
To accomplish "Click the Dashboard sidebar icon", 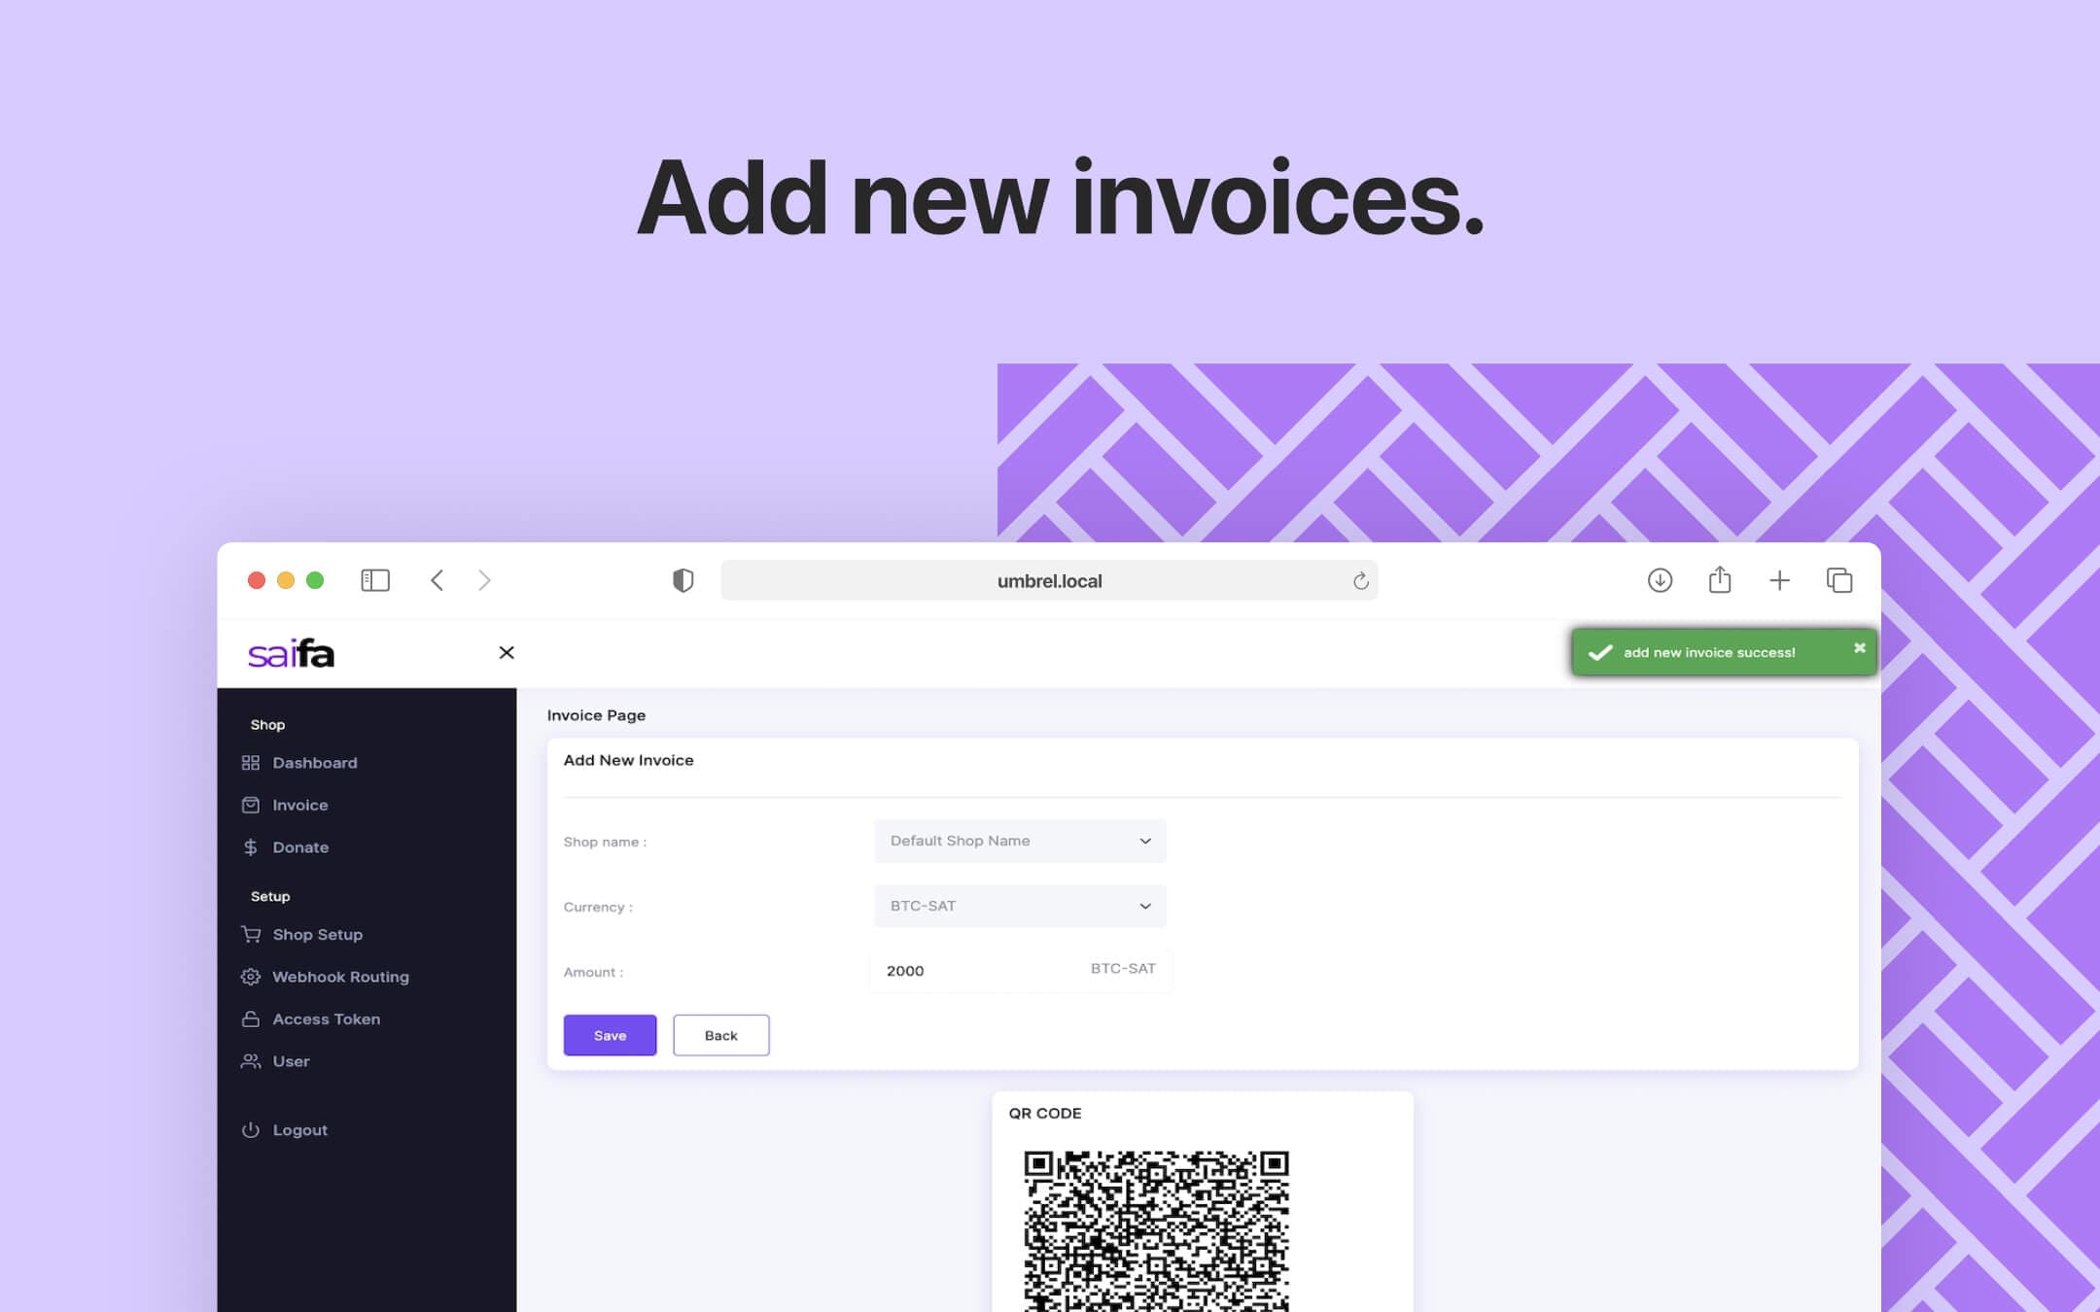I will (250, 762).
